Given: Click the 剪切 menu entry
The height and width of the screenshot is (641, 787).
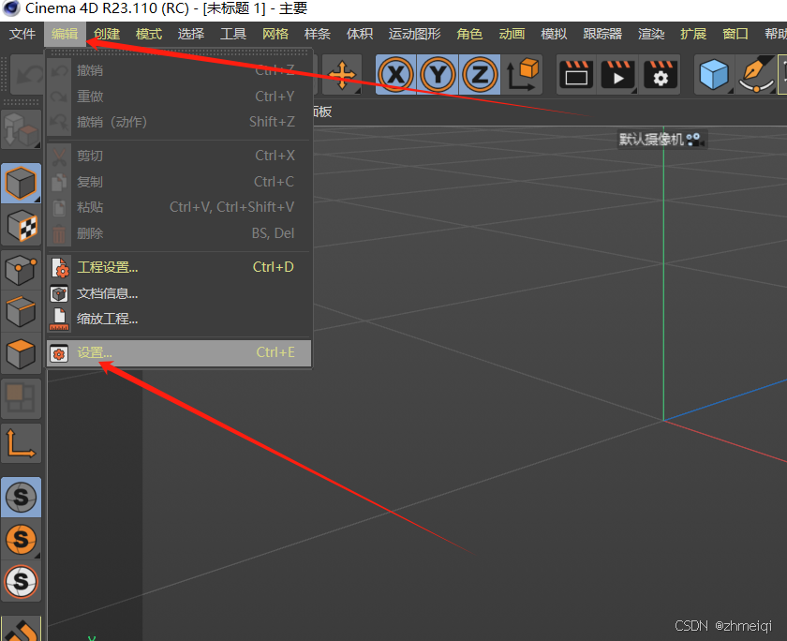Looking at the screenshot, I should (179, 157).
